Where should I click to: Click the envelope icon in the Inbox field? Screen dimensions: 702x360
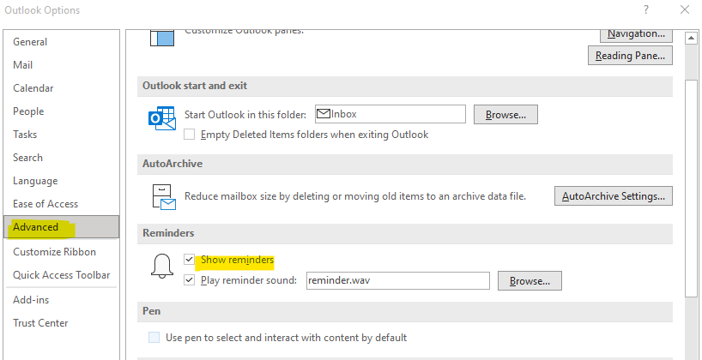pos(324,114)
